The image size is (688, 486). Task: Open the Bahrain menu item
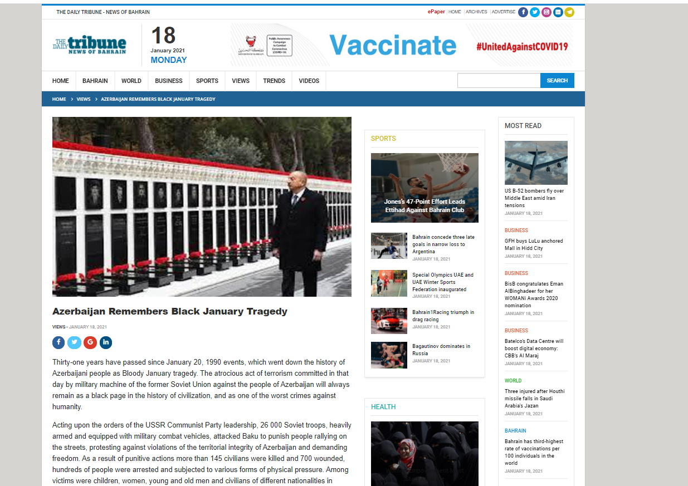[95, 81]
